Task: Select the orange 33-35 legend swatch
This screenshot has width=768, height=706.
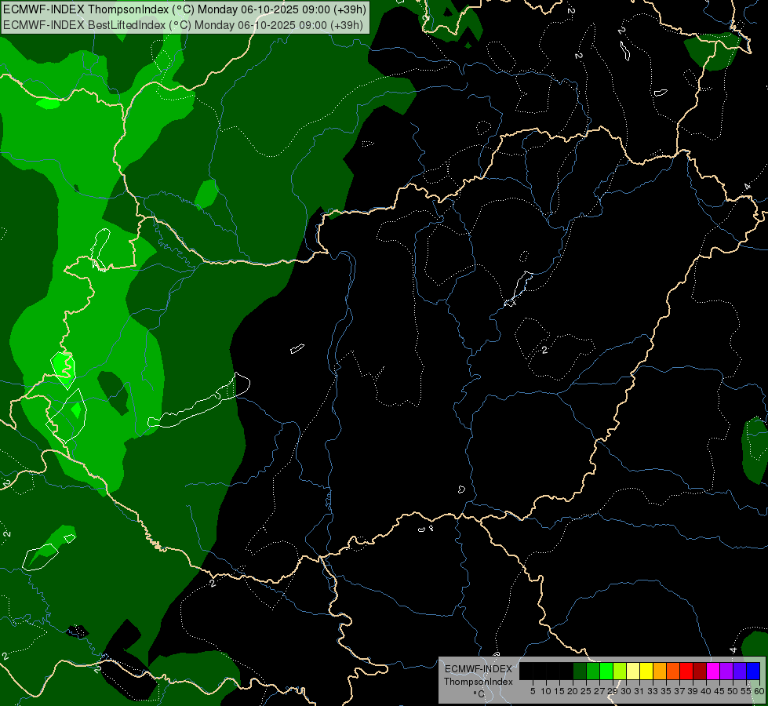Action: pos(660,671)
